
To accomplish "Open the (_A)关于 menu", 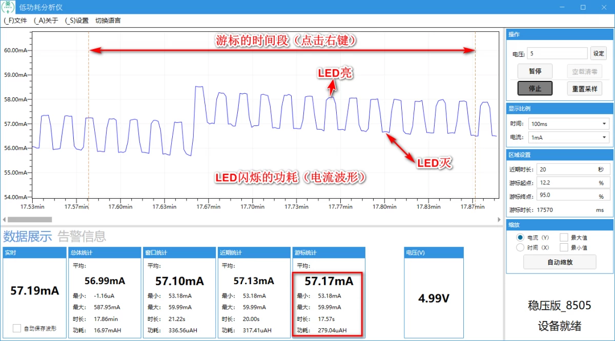I will 46,20.
